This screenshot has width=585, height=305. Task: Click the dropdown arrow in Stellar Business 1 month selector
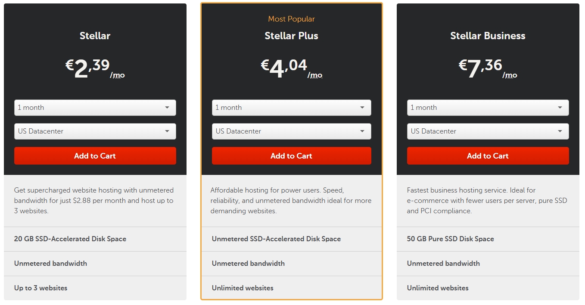click(560, 108)
